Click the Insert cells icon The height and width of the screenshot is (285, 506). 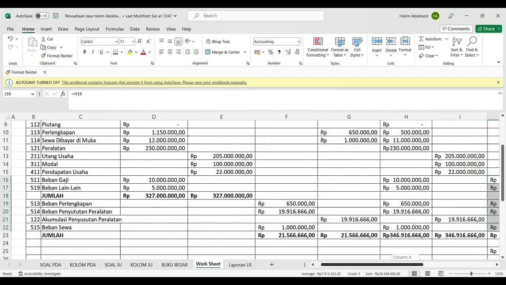click(x=377, y=41)
